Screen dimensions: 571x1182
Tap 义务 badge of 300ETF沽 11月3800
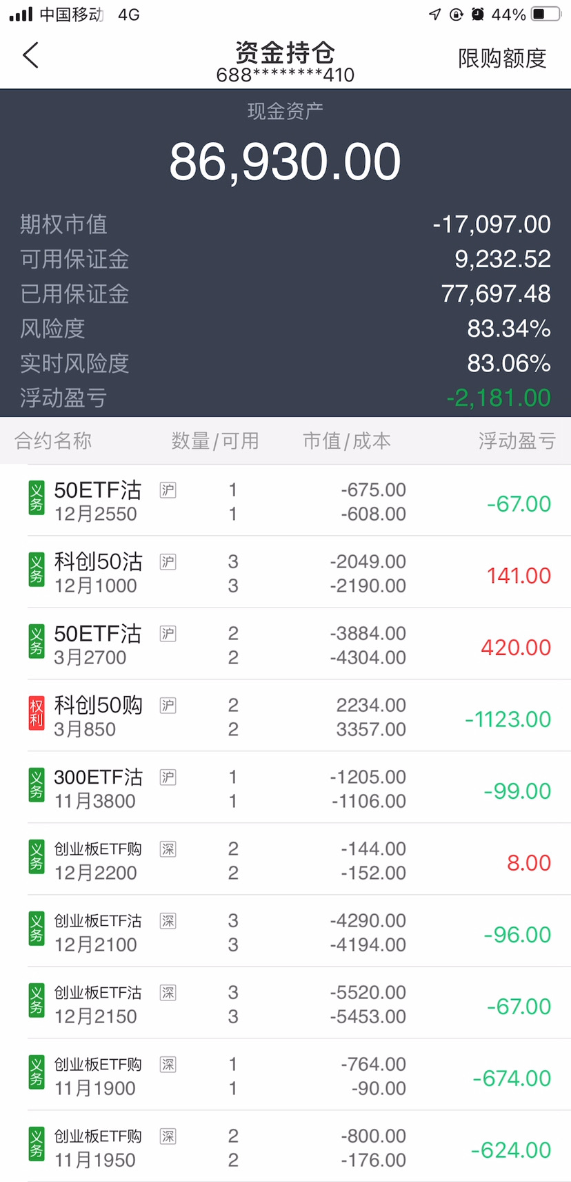click(x=37, y=786)
